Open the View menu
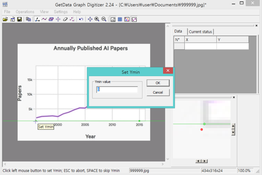 [44, 12]
